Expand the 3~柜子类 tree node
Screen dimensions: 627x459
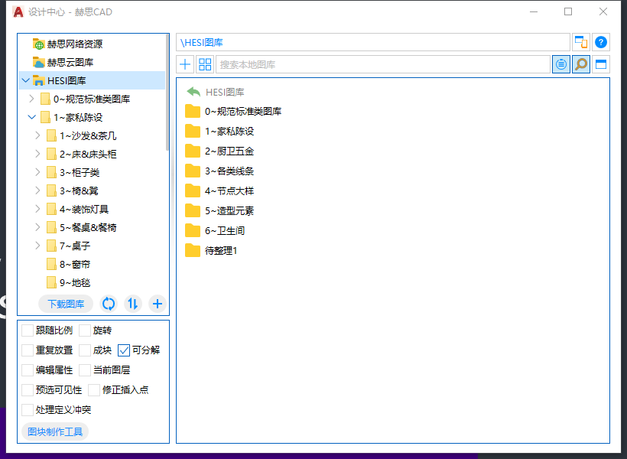tap(37, 172)
